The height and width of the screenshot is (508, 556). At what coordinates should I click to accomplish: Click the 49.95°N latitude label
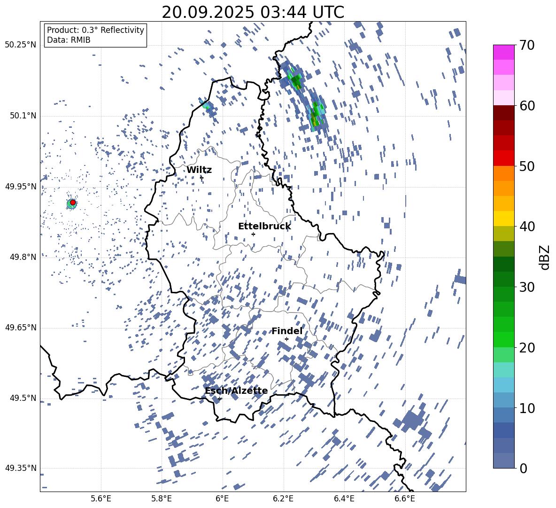pyautogui.click(x=21, y=186)
